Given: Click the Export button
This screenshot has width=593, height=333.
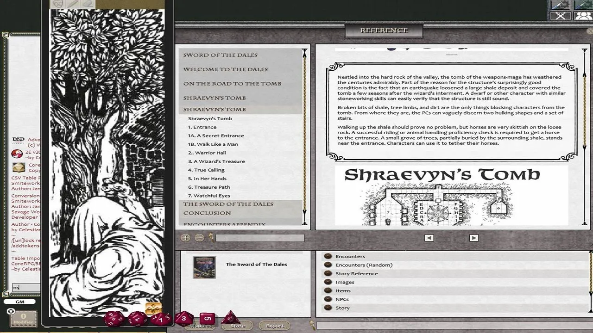Looking at the screenshot, I should (x=275, y=326).
